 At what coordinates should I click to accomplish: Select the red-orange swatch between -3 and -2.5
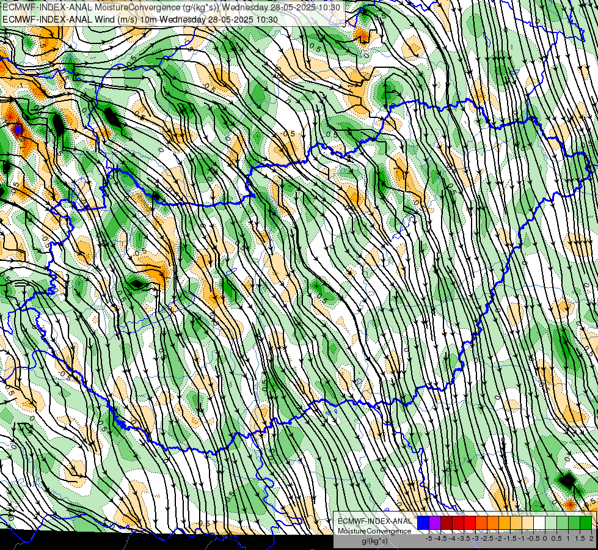pos(481,522)
